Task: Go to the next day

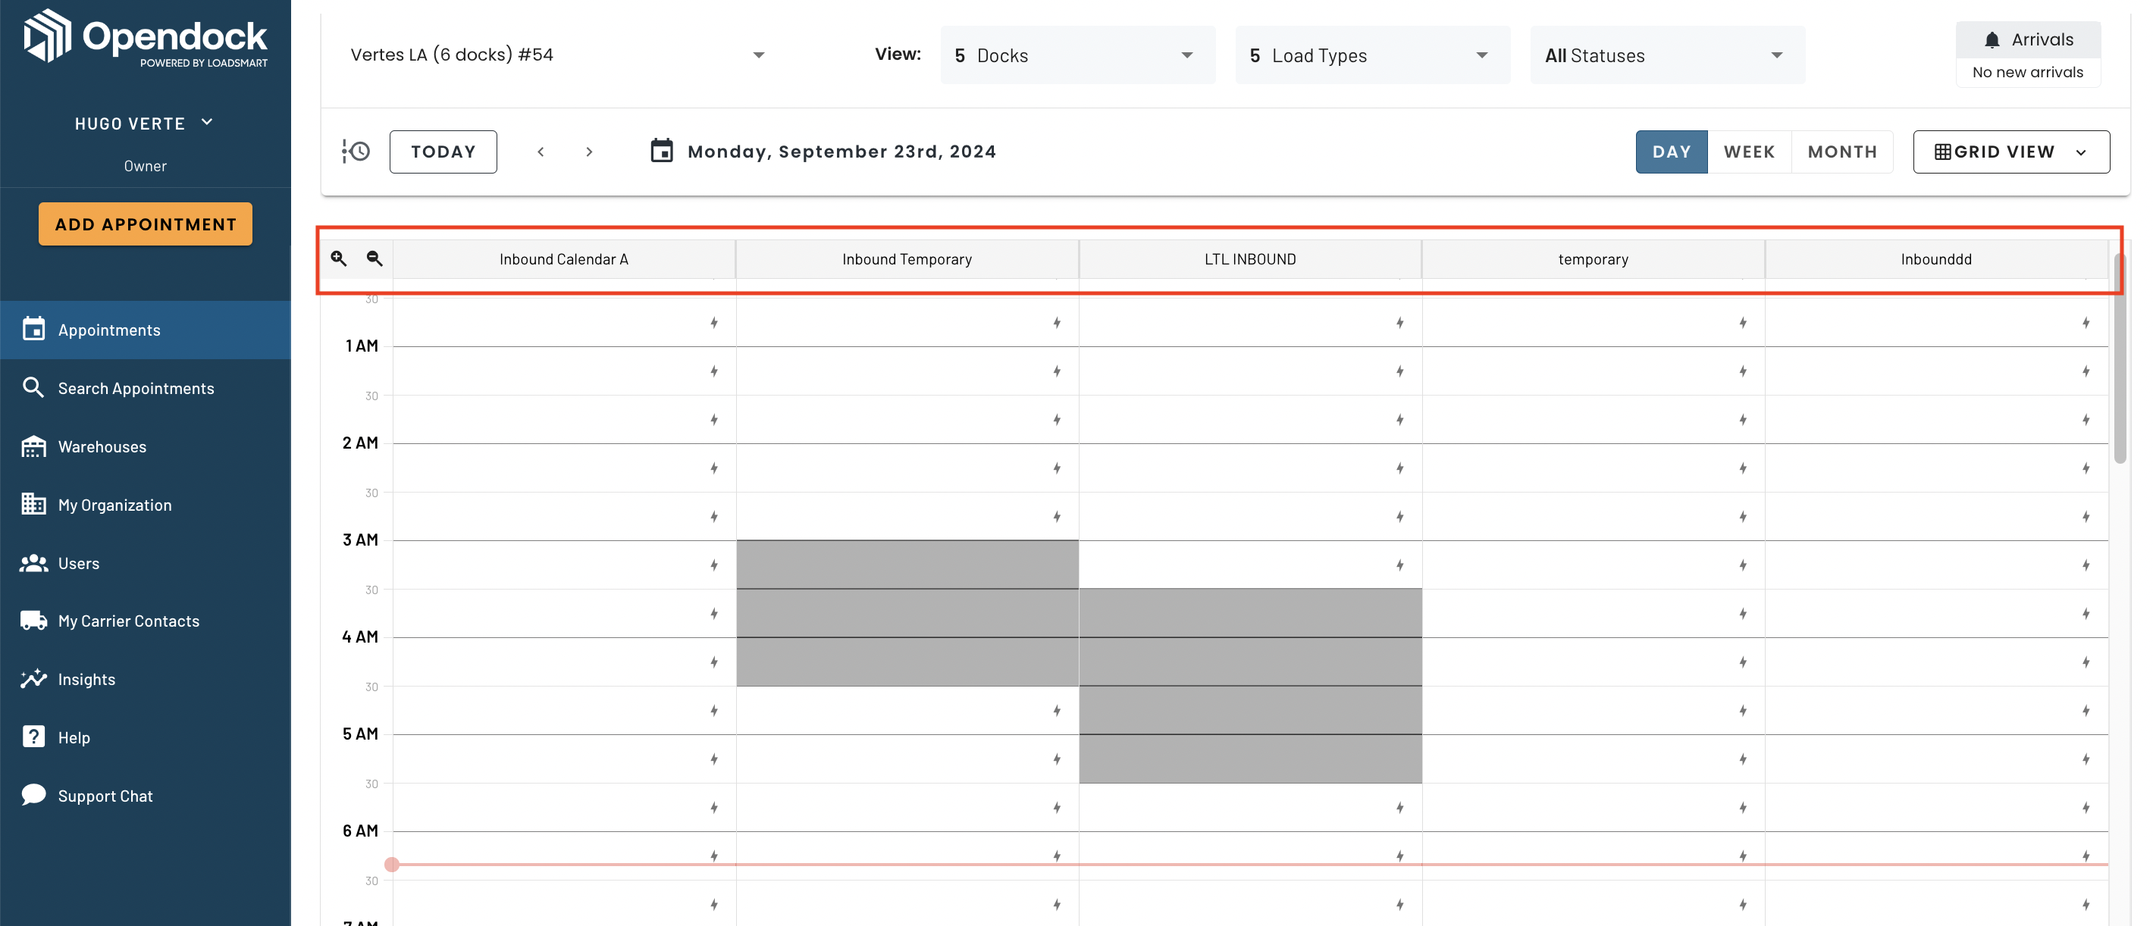Action: tap(589, 152)
